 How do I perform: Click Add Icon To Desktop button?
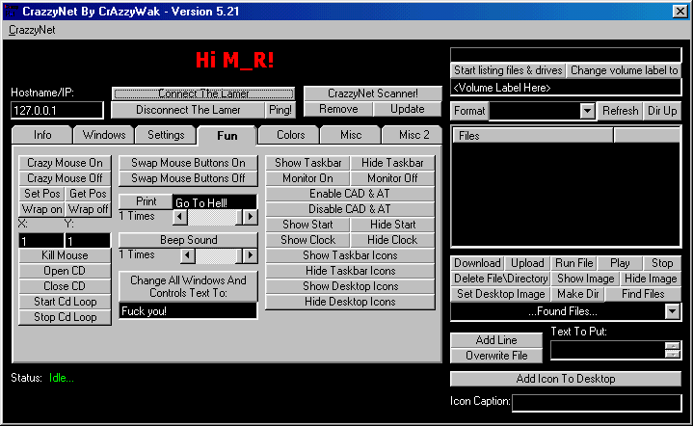click(566, 379)
